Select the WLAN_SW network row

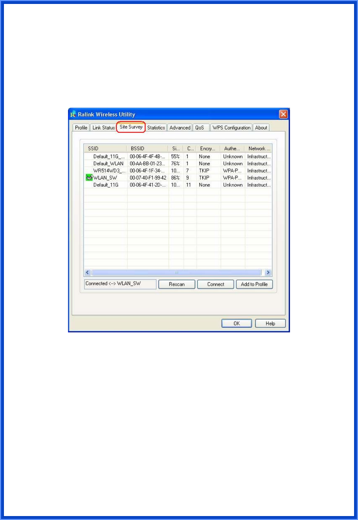178,178
